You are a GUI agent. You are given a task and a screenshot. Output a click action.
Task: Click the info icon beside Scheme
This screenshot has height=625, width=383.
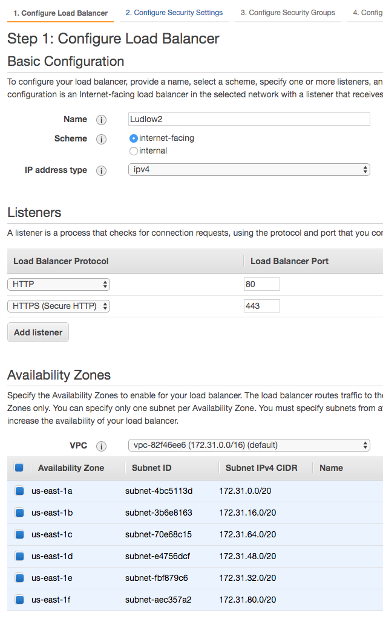(x=102, y=139)
